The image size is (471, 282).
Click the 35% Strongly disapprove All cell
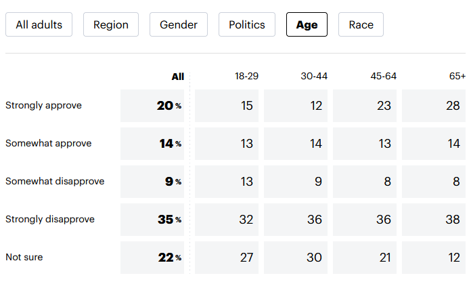153,220
